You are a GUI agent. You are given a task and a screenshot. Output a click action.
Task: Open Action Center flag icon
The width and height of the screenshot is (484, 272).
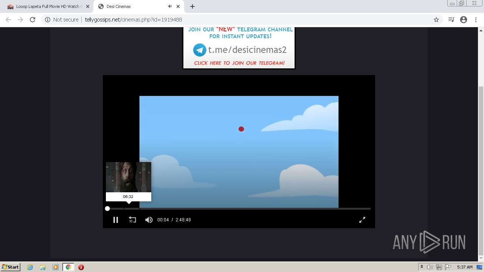(448, 267)
